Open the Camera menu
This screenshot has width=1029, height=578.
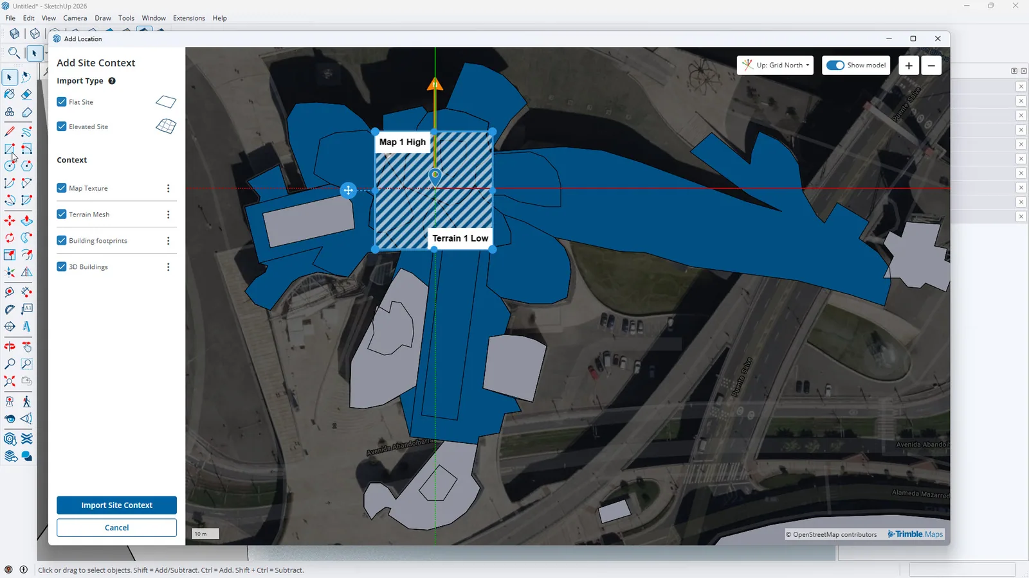[x=75, y=18]
